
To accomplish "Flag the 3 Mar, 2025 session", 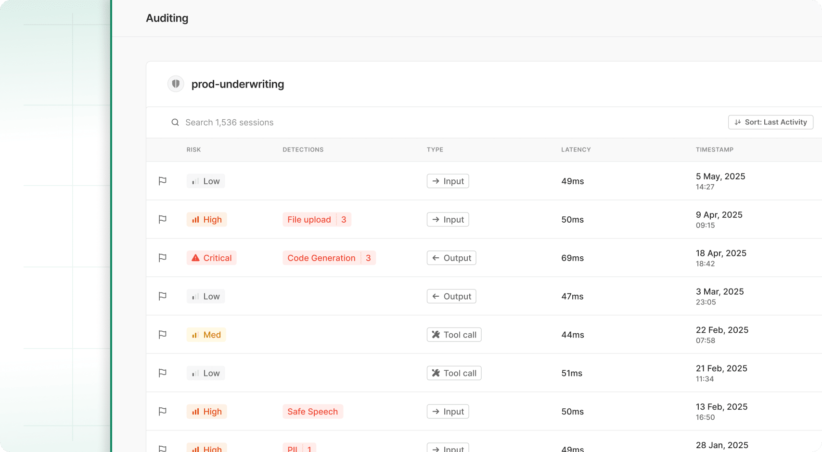I will tap(163, 296).
